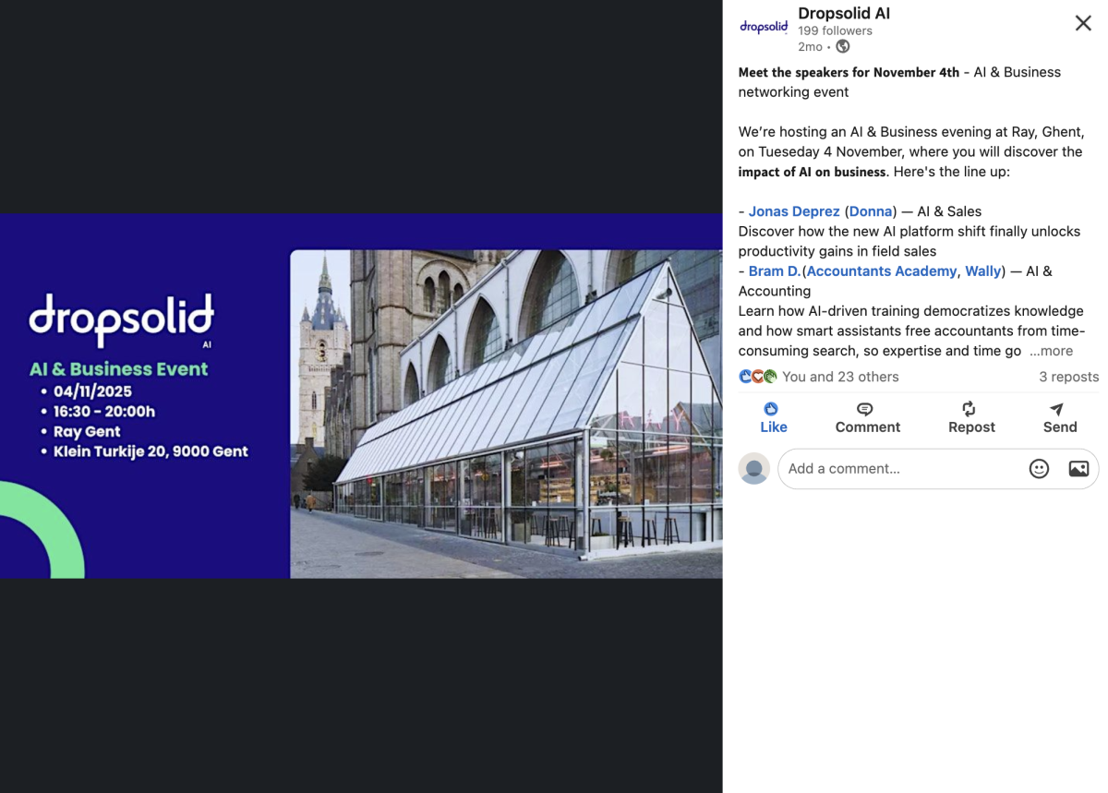1108x793 pixels.
Task: Open the event banner image
Action: pos(361,396)
